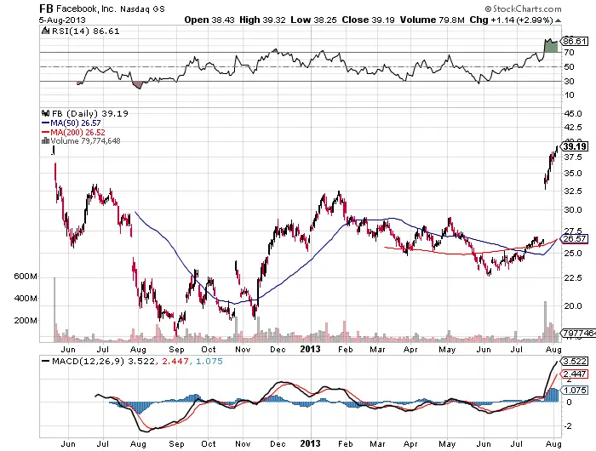Click the Sep label under the price chart

coord(177,349)
